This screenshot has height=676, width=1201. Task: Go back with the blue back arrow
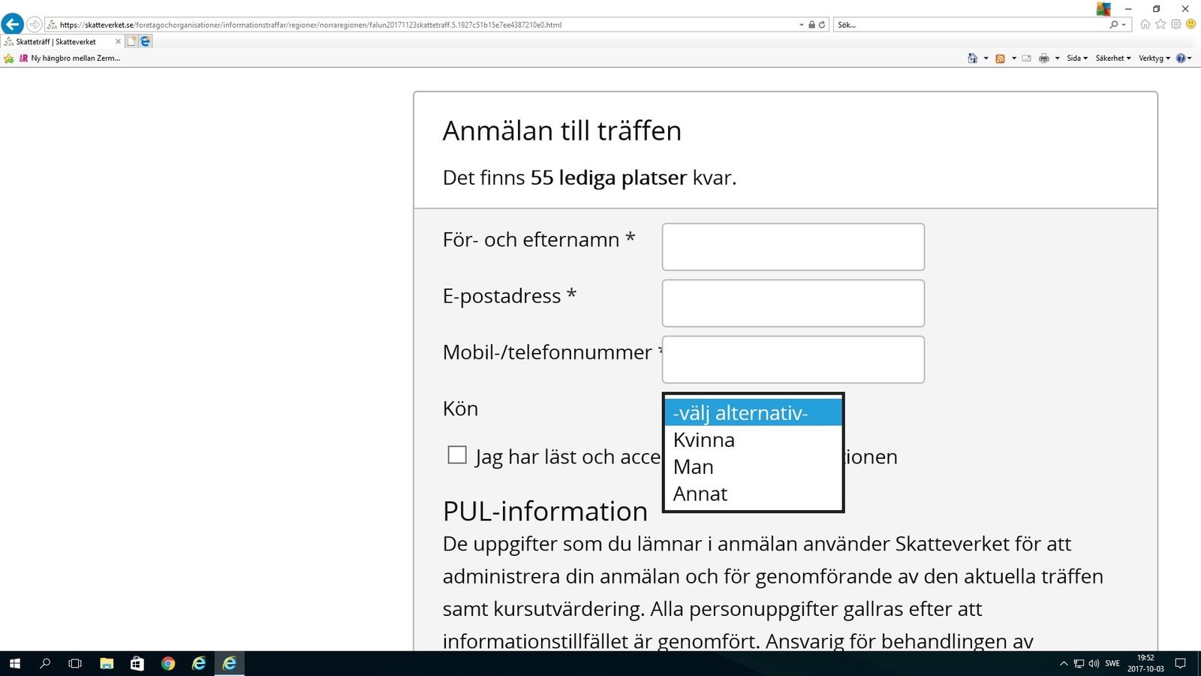point(13,24)
